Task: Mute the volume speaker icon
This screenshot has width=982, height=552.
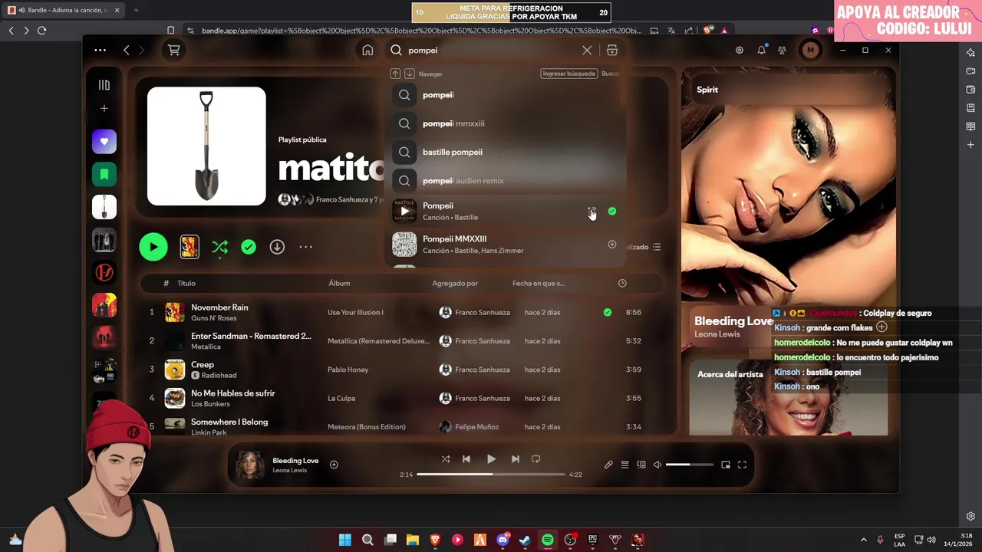Action: pyautogui.click(x=657, y=465)
